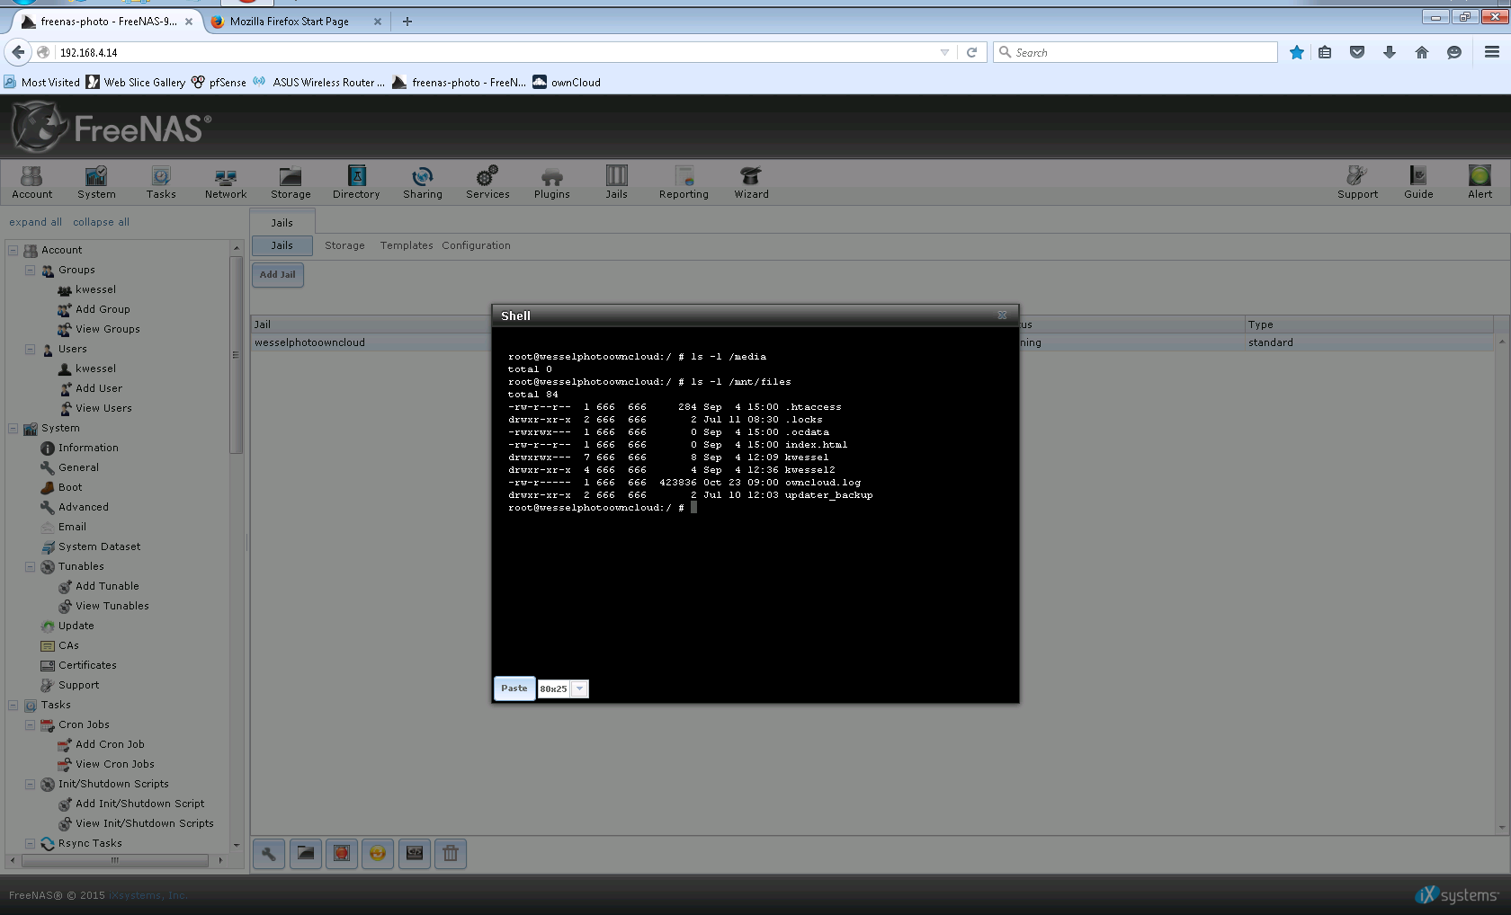Click the 'collapse all' link

[x=101, y=222]
